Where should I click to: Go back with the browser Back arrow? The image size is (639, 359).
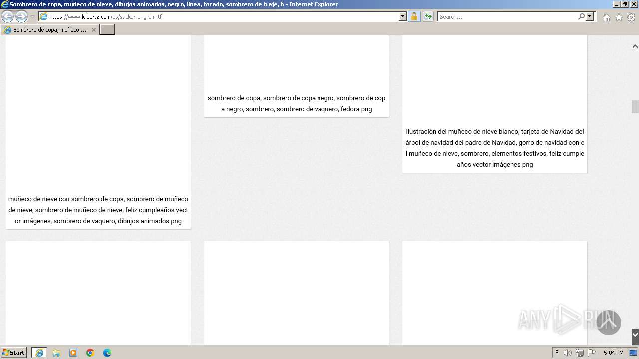(8, 16)
